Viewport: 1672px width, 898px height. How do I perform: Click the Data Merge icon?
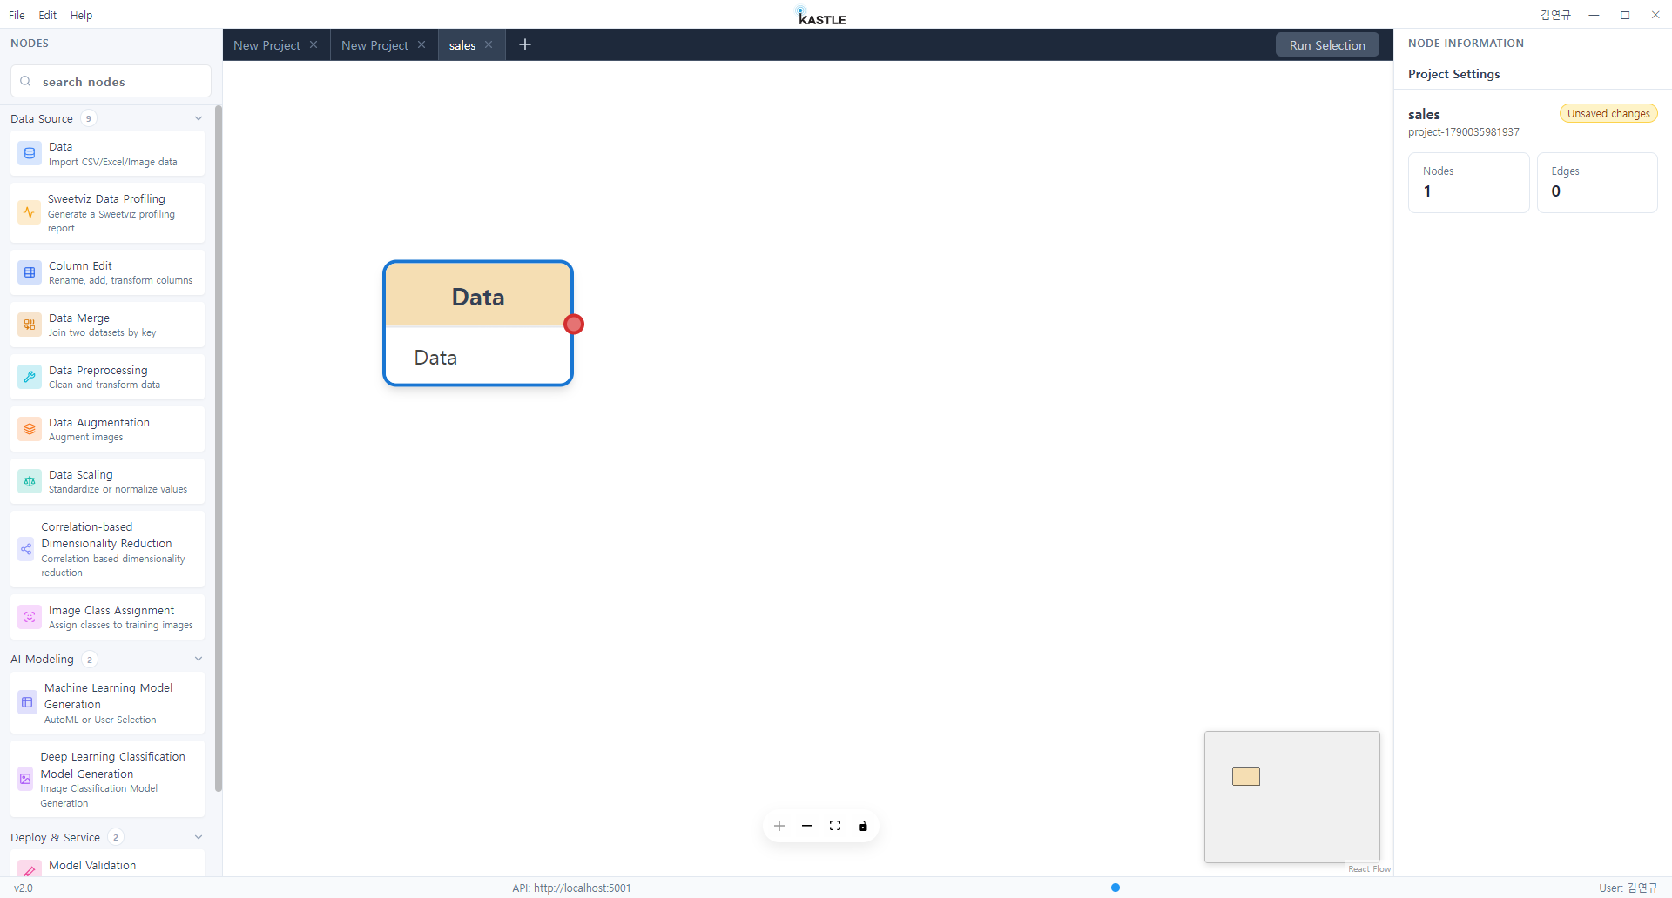(x=30, y=325)
